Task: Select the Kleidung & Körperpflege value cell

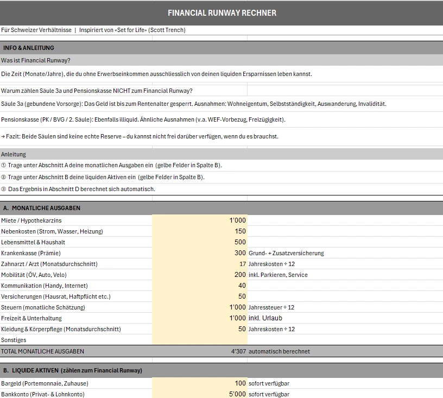Action: pos(200,329)
